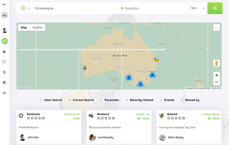Switch to Map view tab
The height and width of the screenshot is (145, 229).
coord(24,27)
